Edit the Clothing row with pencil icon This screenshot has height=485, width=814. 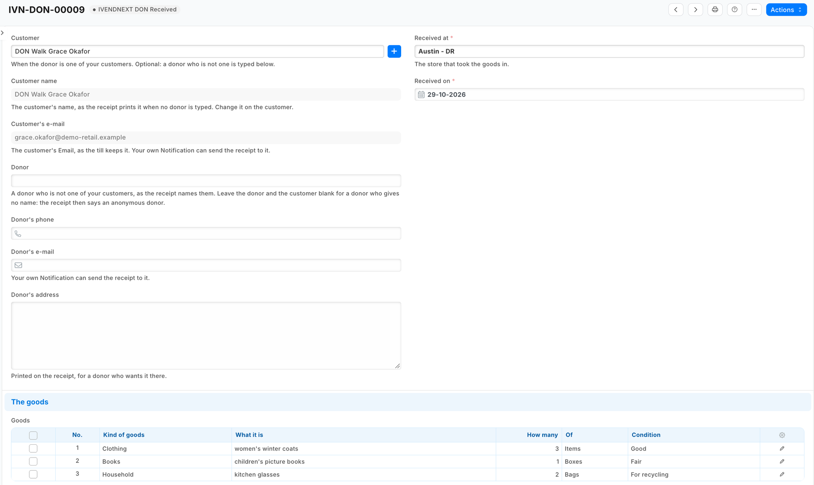point(782,448)
